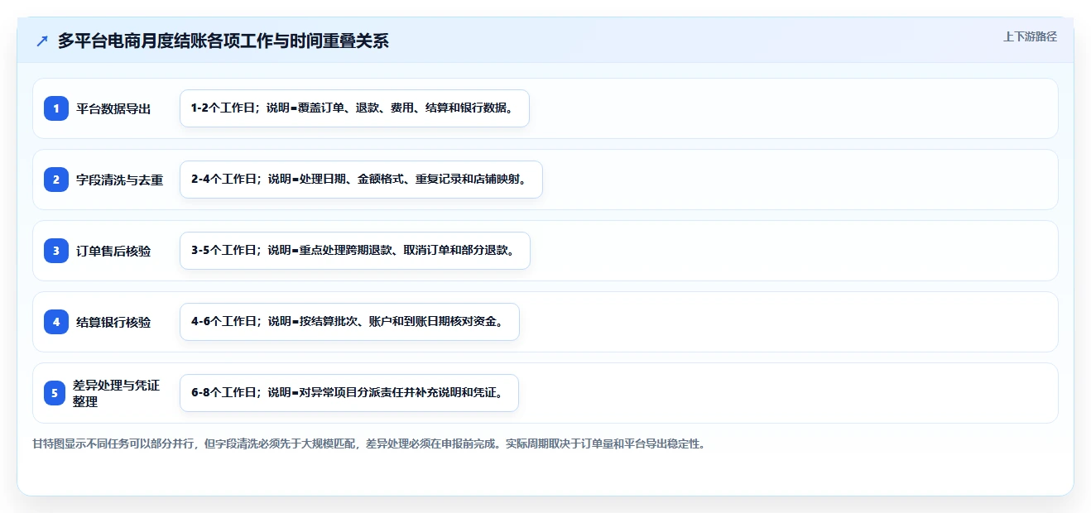This screenshot has width=1091, height=513.
Task: Click the arrow icon beside the title
Action: (x=42, y=41)
